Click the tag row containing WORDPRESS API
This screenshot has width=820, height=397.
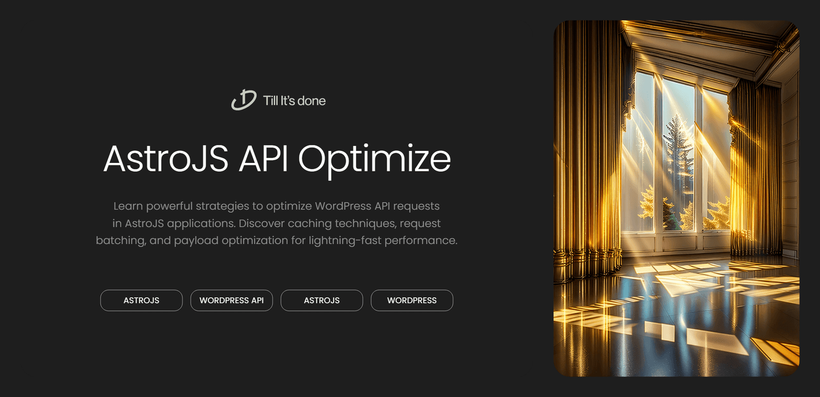click(x=277, y=300)
